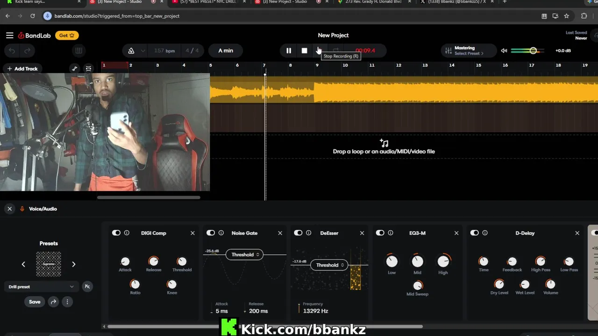Click the Voice/Audio microphone icon
This screenshot has height=336, width=598.
point(22,209)
